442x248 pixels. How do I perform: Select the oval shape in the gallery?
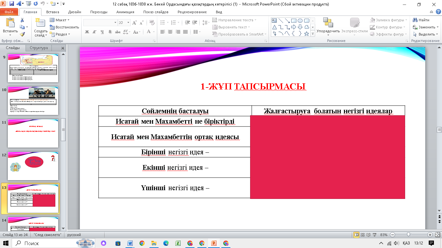(x=300, y=21)
